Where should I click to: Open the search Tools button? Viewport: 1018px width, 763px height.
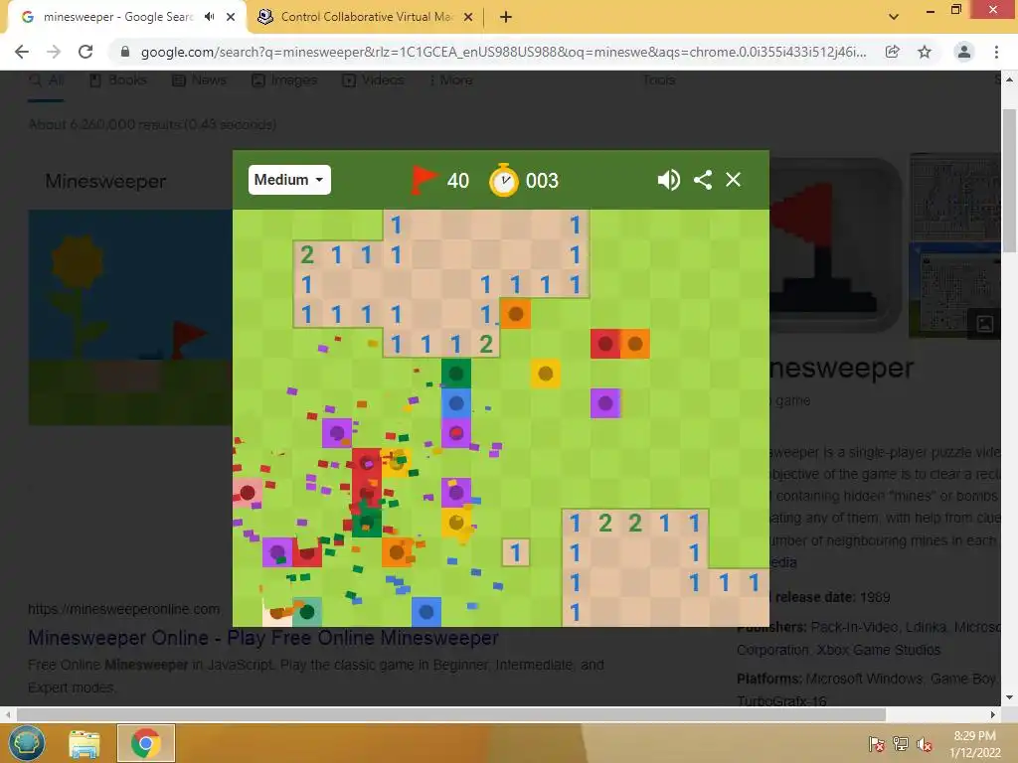pyautogui.click(x=659, y=79)
